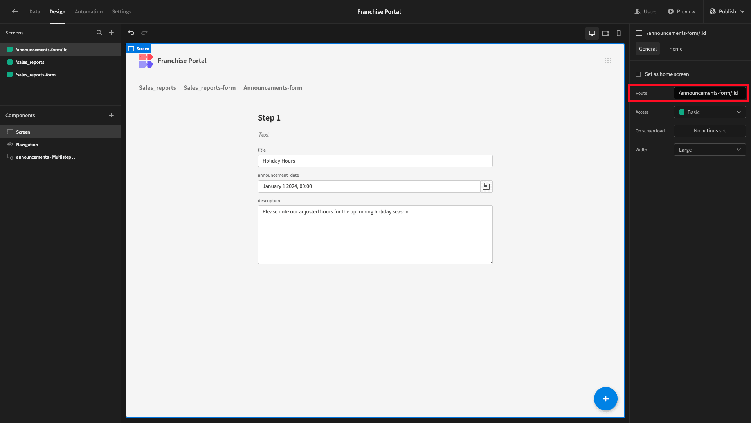
Task: Open Sales_reports navigation link
Action: coord(157,88)
